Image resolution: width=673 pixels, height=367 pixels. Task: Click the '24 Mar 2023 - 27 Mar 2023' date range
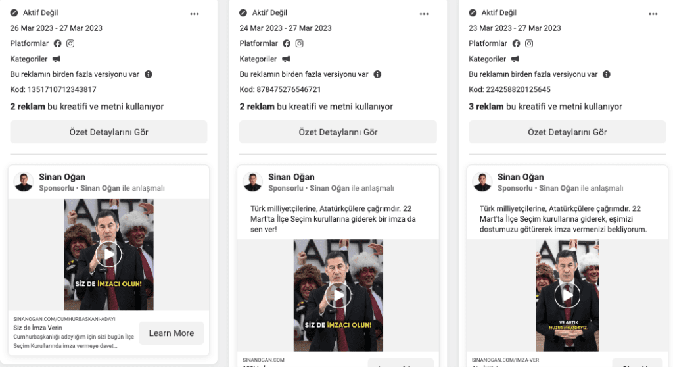(x=285, y=28)
